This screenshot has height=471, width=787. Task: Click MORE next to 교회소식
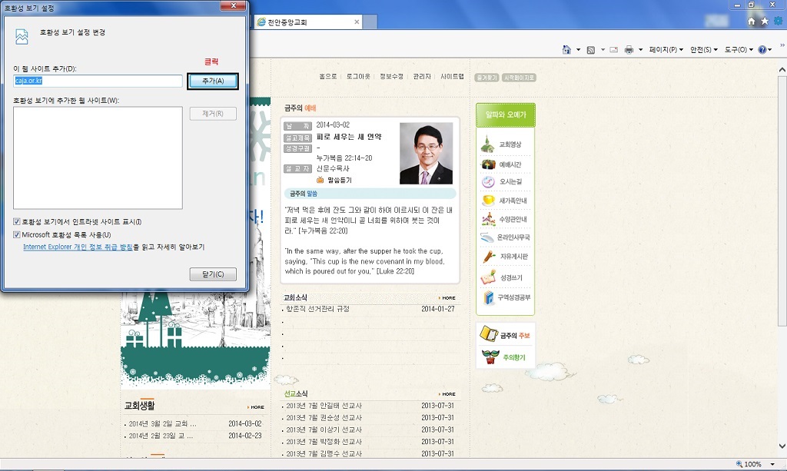pyautogui.click(x=447, y=298)
